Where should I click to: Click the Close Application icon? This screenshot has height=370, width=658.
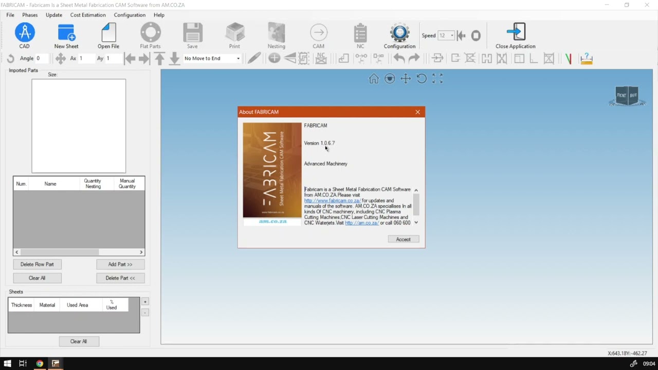tap(516, 33)
